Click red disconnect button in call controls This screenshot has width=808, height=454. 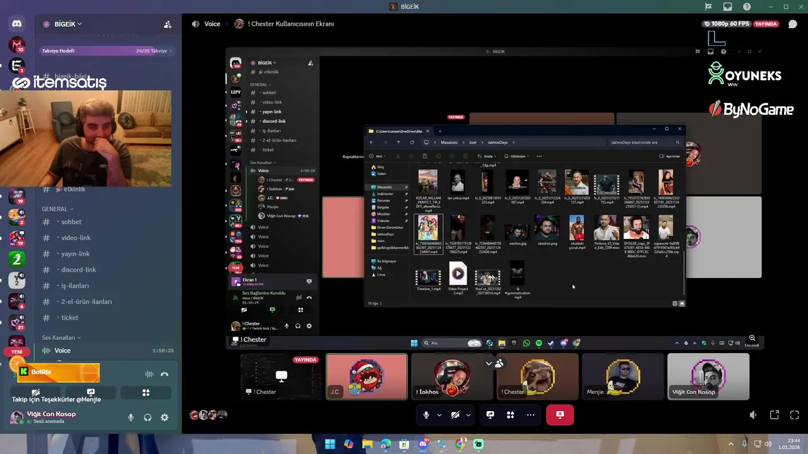560,415
